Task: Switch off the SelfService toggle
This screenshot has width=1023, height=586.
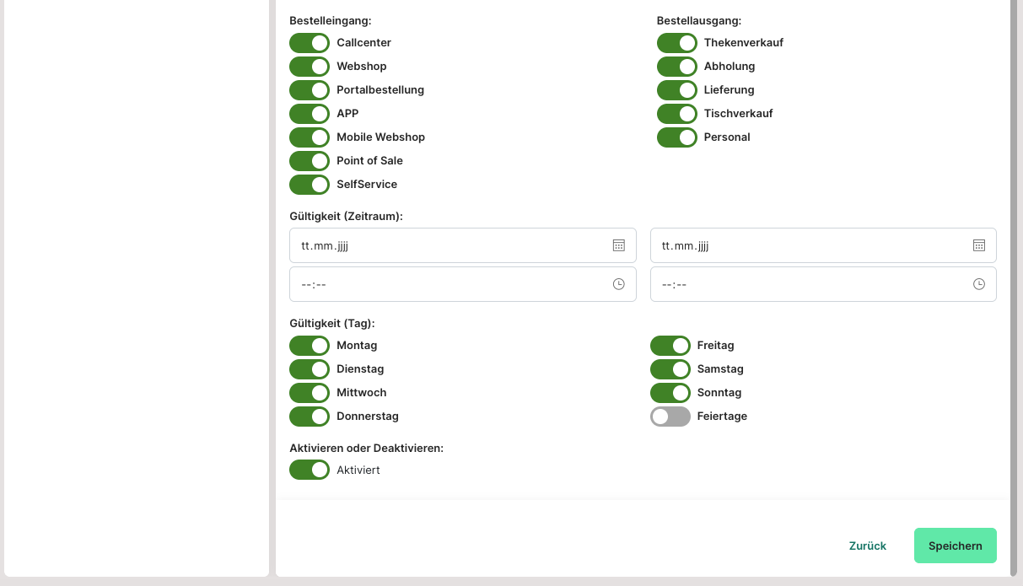Action: [x=310, y=185]
